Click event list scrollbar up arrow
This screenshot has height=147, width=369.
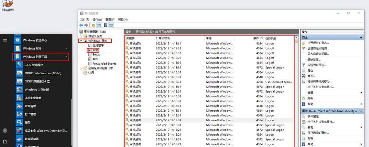296,38
